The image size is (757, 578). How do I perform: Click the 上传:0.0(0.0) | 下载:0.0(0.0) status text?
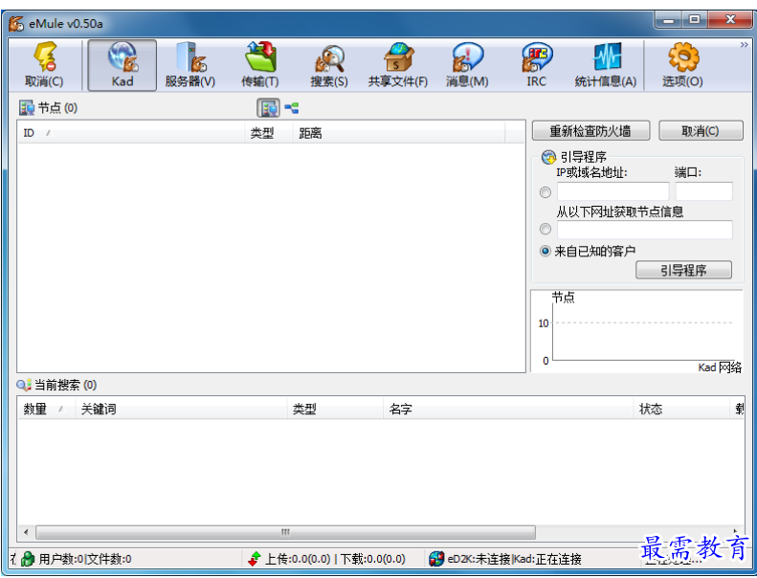coord(335,559)
